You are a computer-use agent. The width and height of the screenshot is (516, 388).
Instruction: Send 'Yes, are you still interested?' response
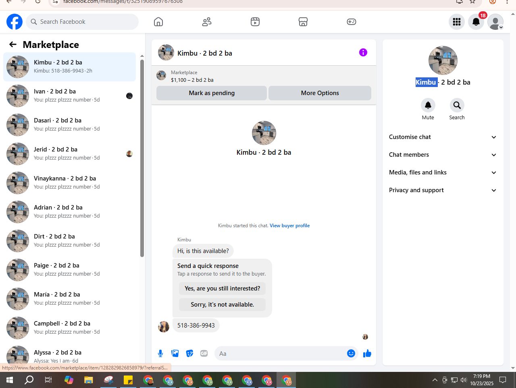[x=223, y=288]
